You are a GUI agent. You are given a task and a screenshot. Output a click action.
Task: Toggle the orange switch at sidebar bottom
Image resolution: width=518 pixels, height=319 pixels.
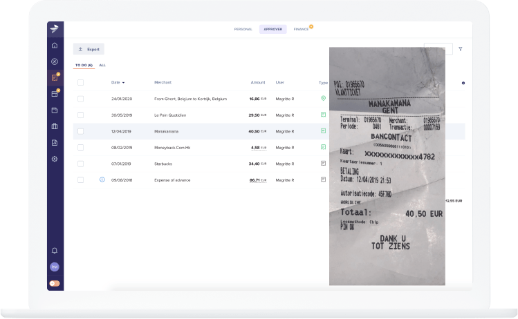(x=55, y=283)
